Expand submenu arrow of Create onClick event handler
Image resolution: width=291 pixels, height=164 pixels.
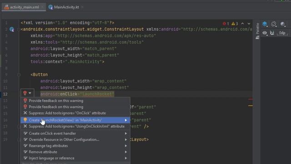[x=126, y=133]
